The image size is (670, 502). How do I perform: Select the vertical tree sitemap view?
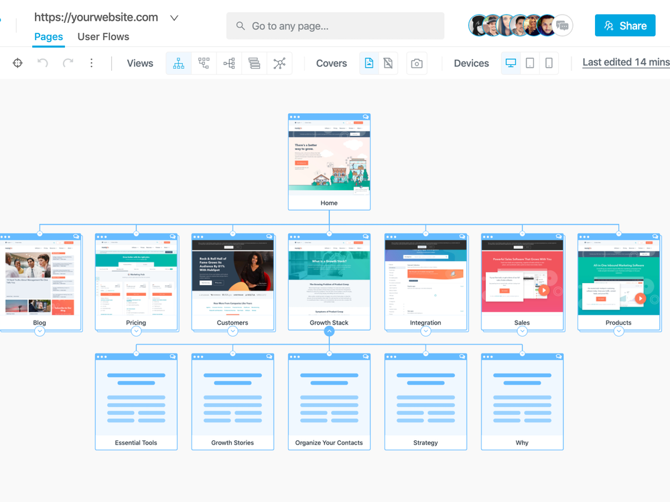[x=179, y=63]
